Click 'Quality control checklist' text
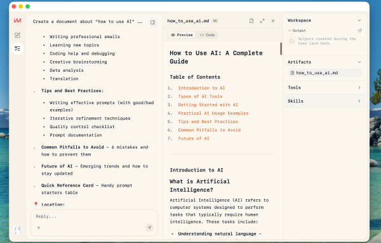This screenshot has height=243, width=381. [82, 127]
